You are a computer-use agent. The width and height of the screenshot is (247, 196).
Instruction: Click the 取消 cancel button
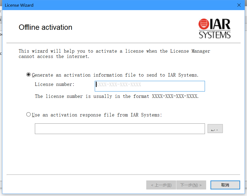[225, 185]
